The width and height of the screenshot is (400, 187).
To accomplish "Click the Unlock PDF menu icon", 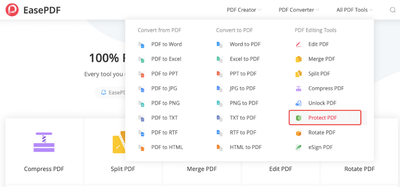I will point(298,103).
